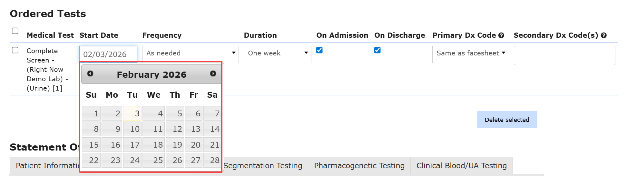627x176 pixels.
Task: Go to previous month in calendar
Action: click(90, 74)
